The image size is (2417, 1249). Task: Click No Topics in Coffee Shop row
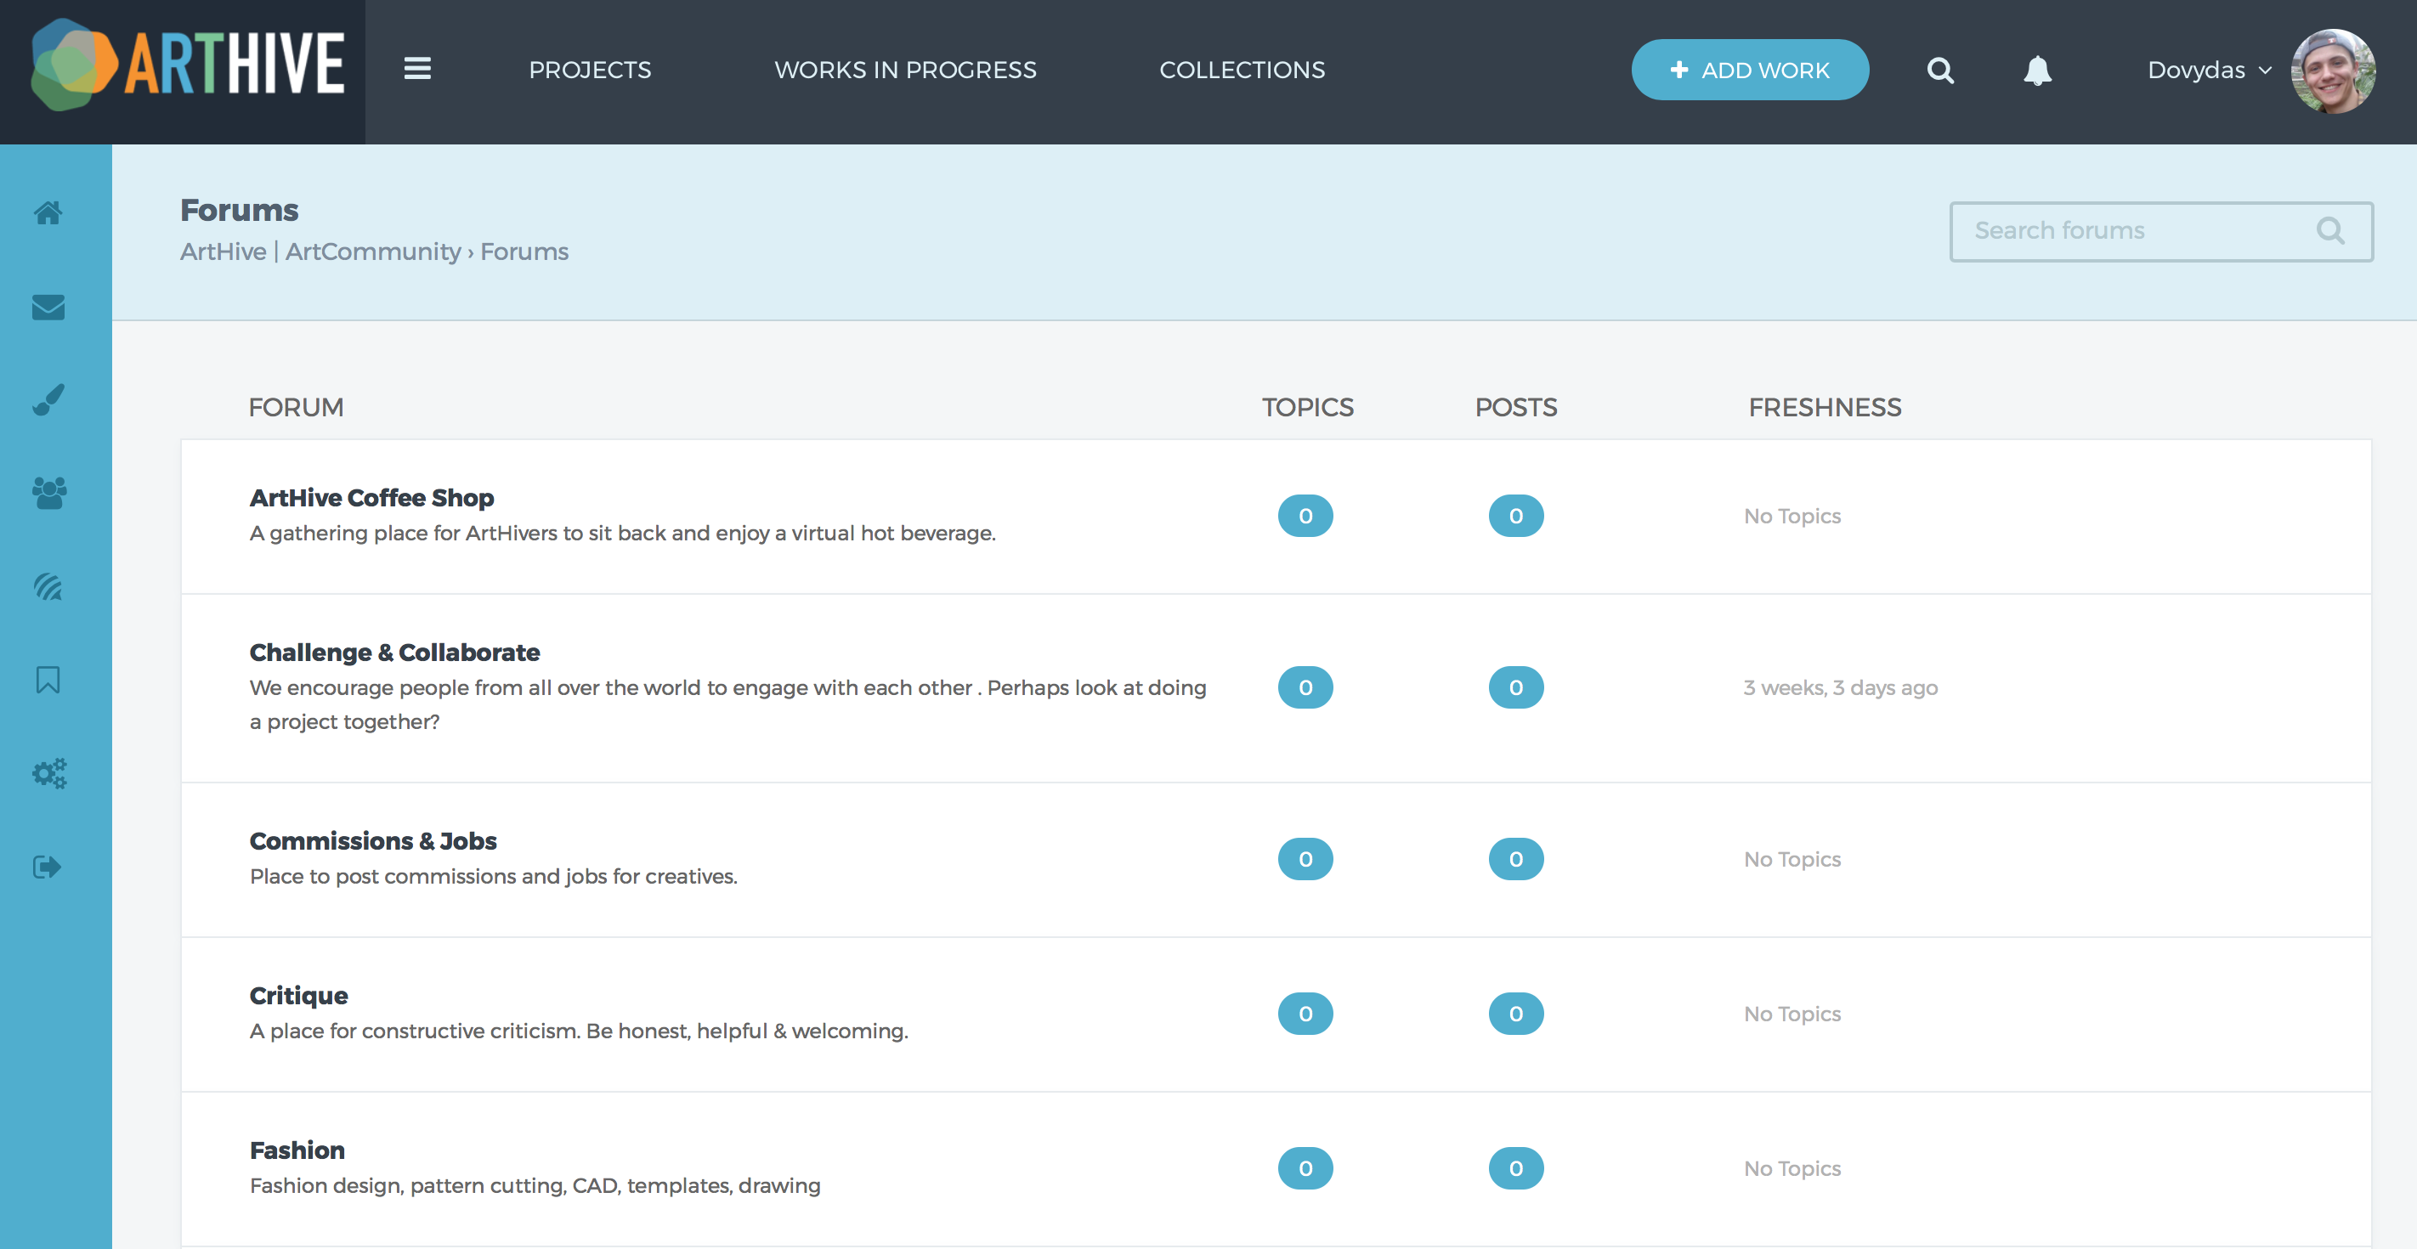click(1792, 516)
